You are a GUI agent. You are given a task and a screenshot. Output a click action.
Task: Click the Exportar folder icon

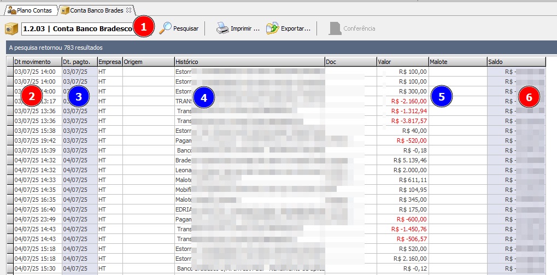pos(272,28)
